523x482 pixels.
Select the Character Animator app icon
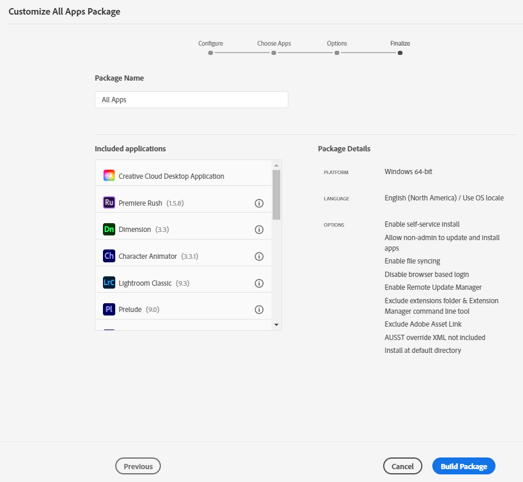coord(109,255)
